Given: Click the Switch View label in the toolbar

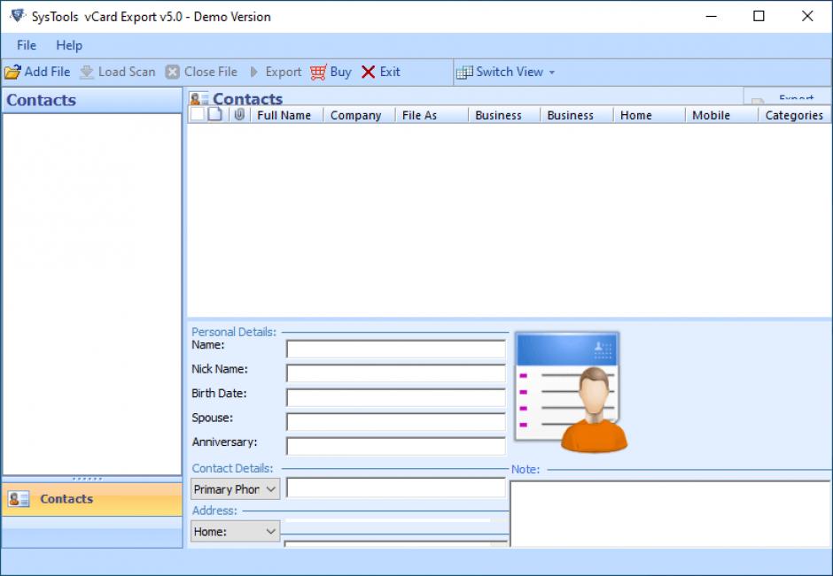Looking at the screenshot, I should (x=510, y=72).
